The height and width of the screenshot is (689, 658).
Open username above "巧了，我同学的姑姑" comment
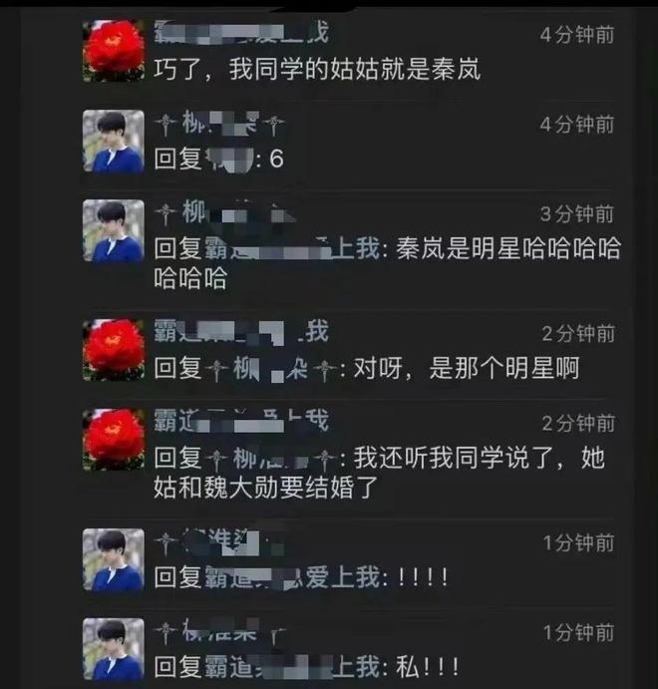tap(241, 33)
